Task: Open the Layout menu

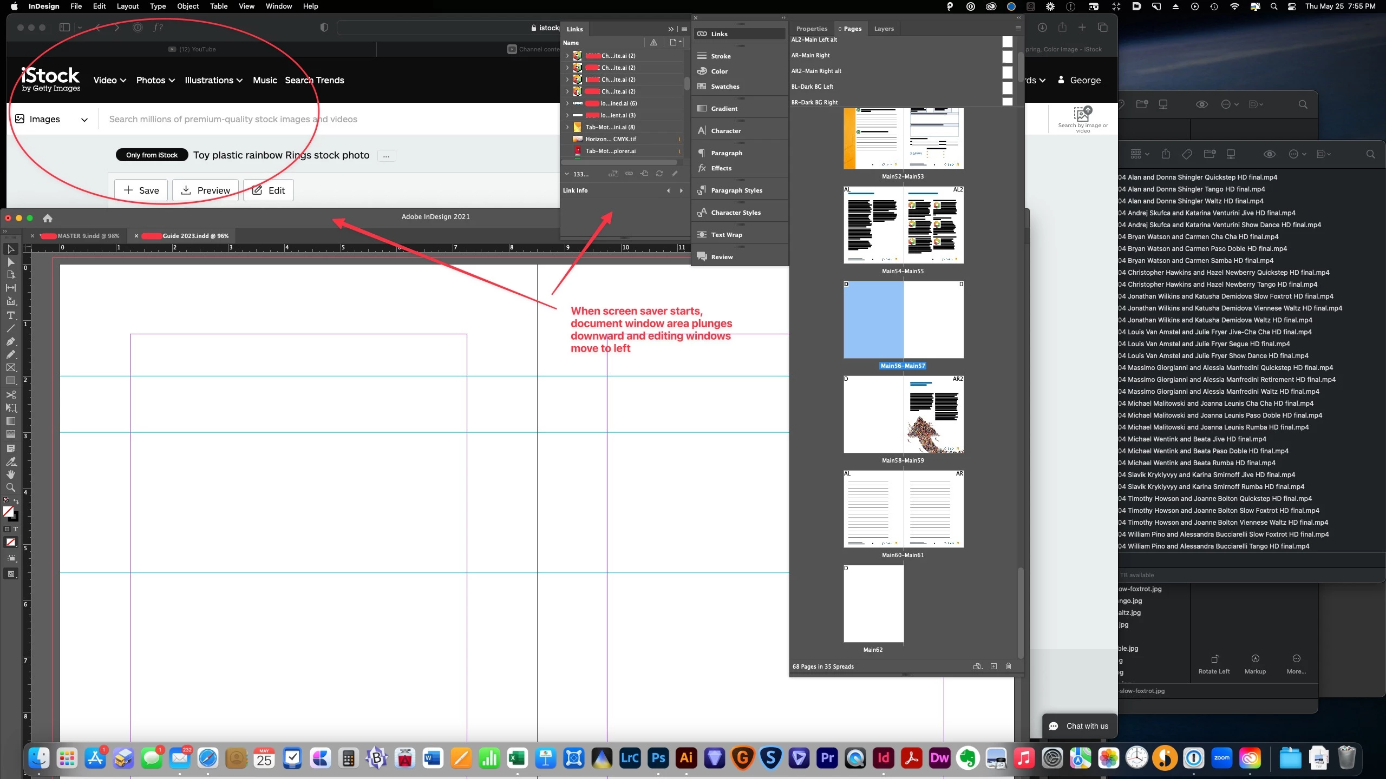Action: point(127,6)
